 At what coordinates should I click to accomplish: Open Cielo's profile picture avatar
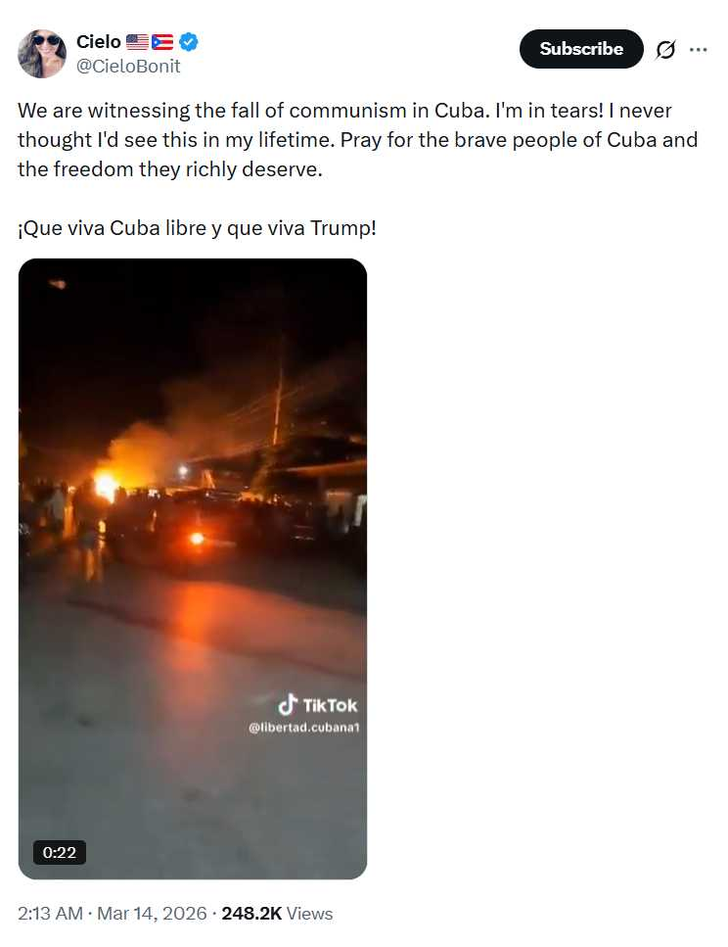(x=42, y=53)
